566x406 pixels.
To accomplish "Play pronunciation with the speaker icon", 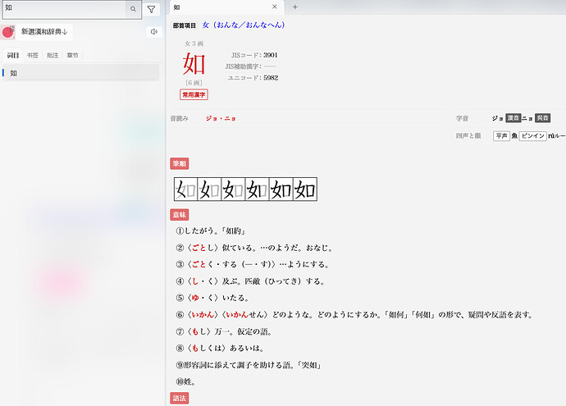I will [x=153, y=32].
